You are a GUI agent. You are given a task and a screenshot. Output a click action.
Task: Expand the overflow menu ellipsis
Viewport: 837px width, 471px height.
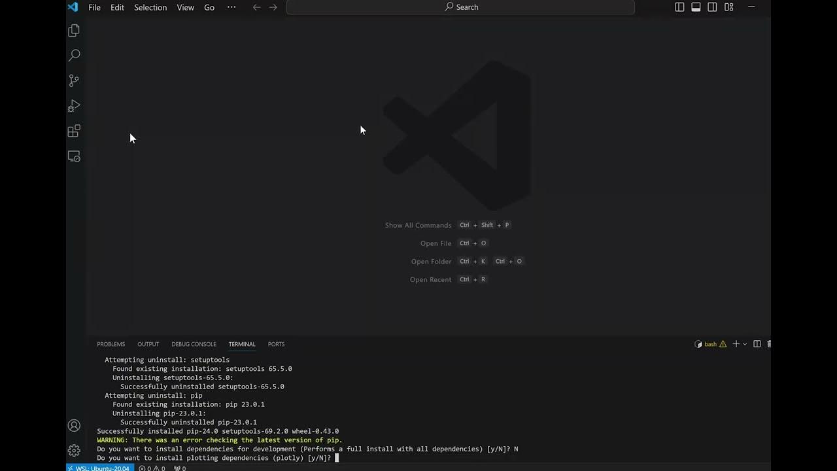coord(231,7)
